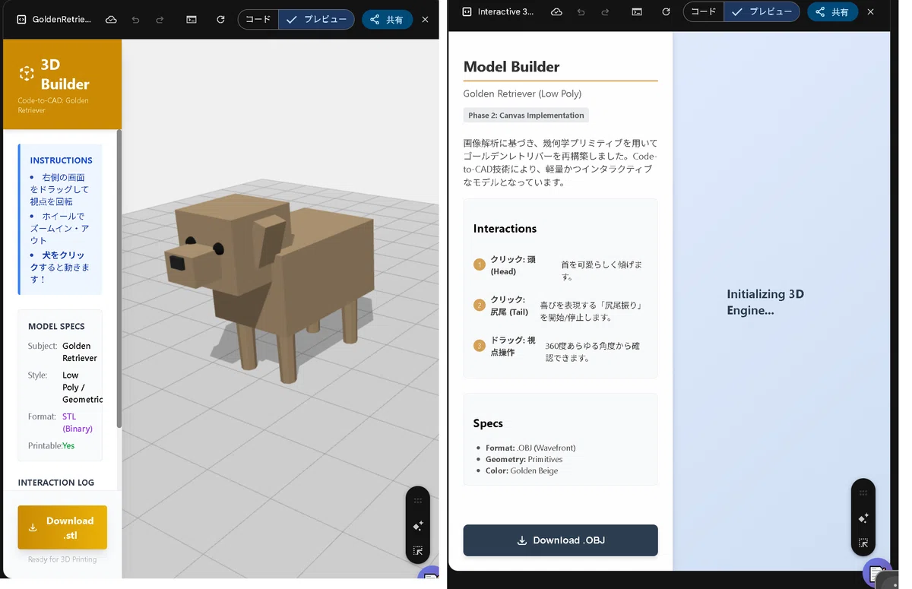Click the "MODEL SPECS" heading
Screen dimensions: 912x589
point(56,326)
